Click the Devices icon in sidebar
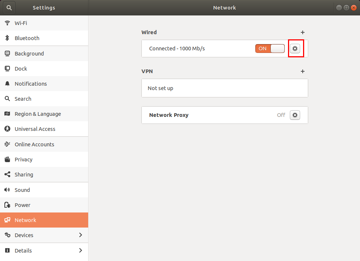Image resolution: width=360 pixels, height=261 pixels. click(7, 235)
